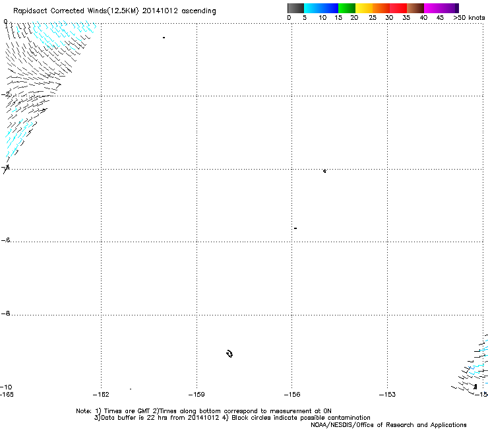Click the cyan-blue 5-15 knots color segment
Image resolution: width=488 pixels, height=429 pixels.
point(321,8)
